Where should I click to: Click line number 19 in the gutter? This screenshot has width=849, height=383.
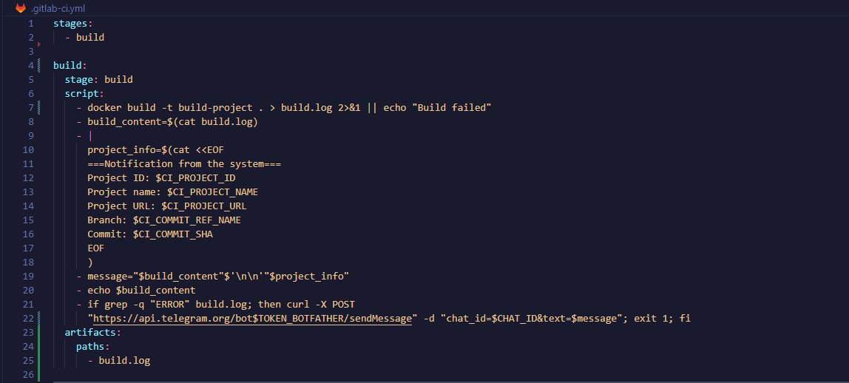coord(29,277)
